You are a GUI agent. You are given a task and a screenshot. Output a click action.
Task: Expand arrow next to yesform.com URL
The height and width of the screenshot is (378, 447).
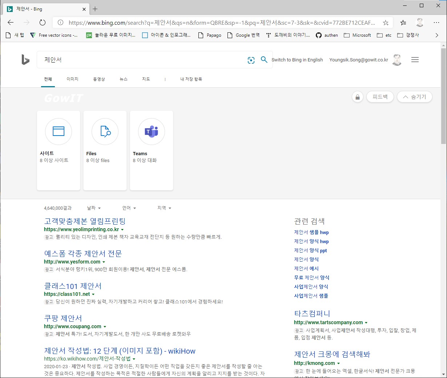pyautogui.click(x=104, y=262)
